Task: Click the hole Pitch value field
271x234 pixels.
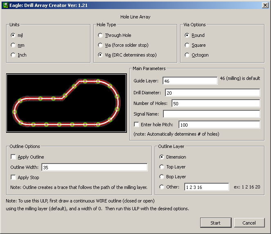Action: click(x=219, y=125)
